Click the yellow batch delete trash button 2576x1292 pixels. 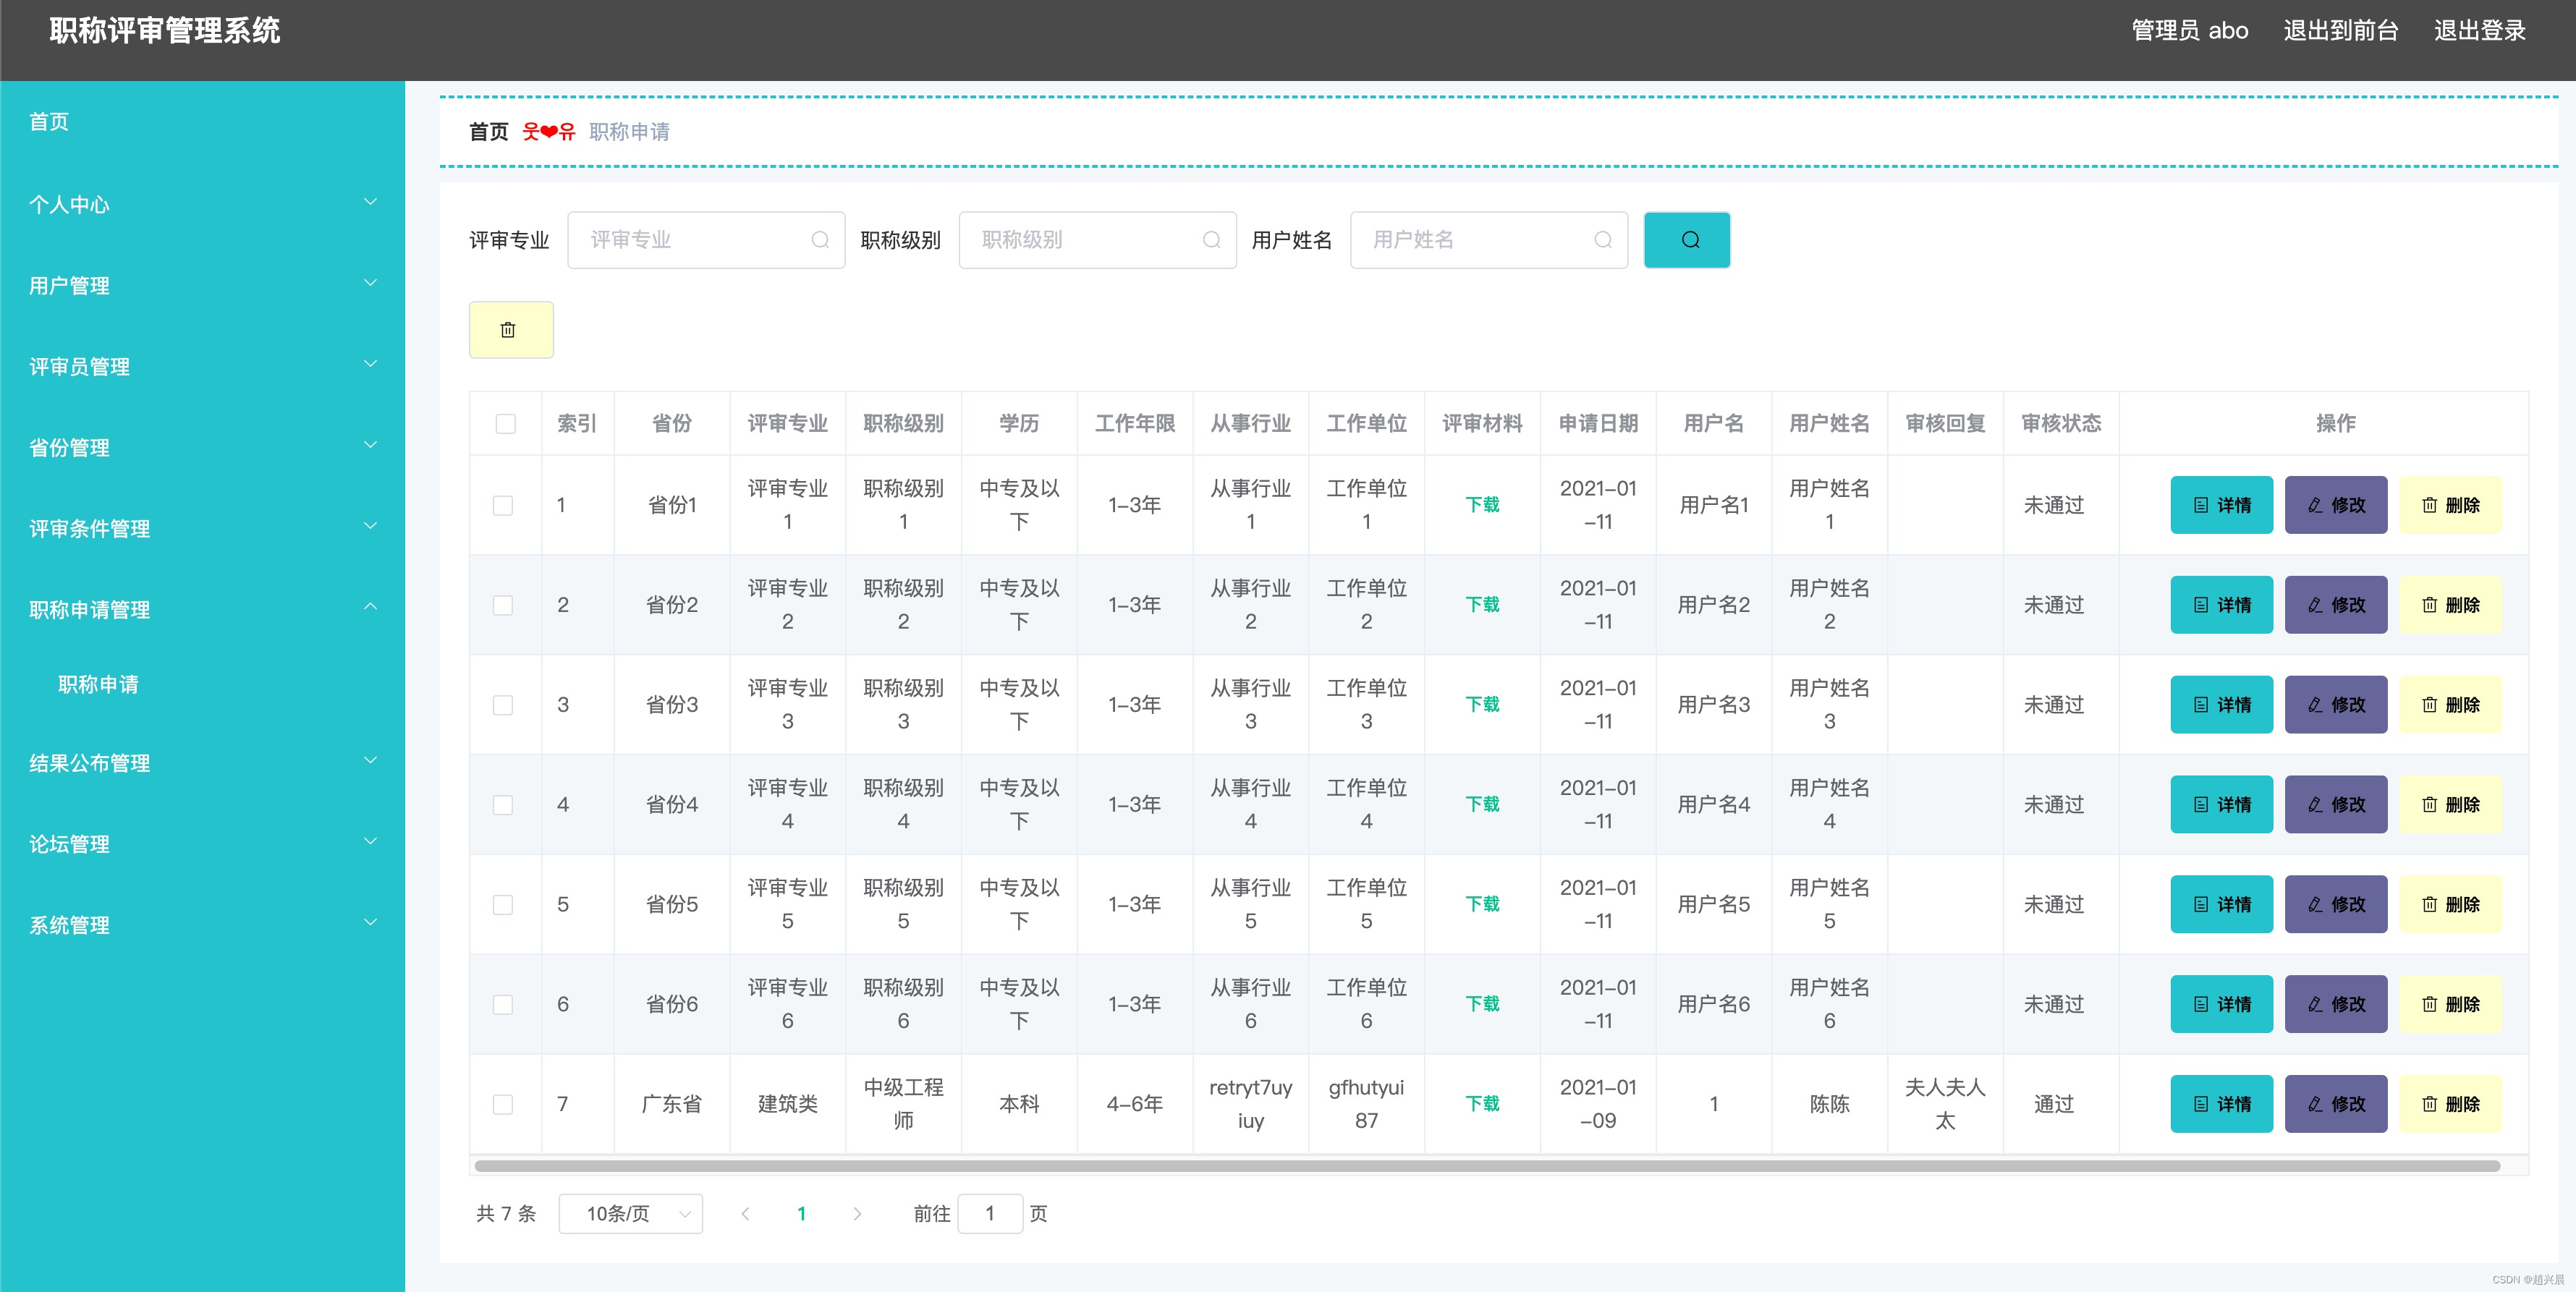coord(511,330)
